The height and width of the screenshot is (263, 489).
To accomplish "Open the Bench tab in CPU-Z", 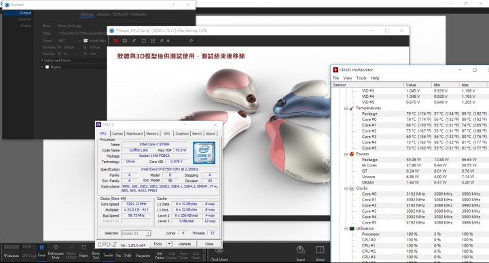I will [x=197, y=133].
